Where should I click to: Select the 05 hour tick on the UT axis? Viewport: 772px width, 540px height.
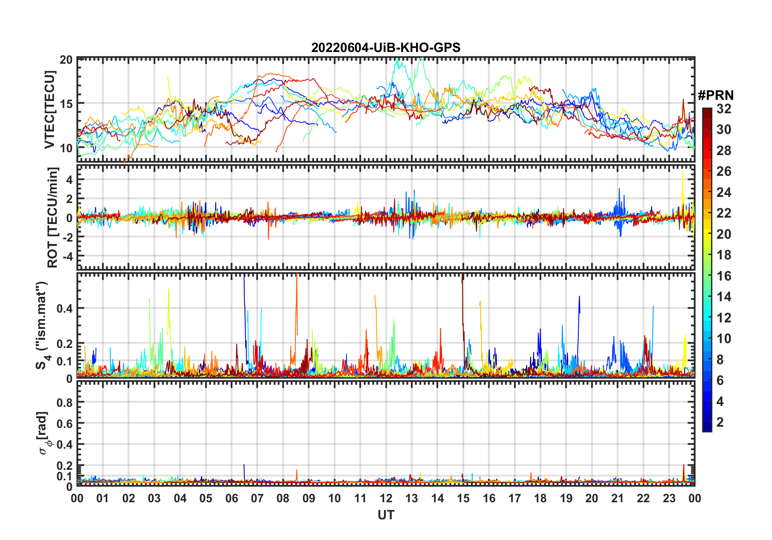pos(206,498)
